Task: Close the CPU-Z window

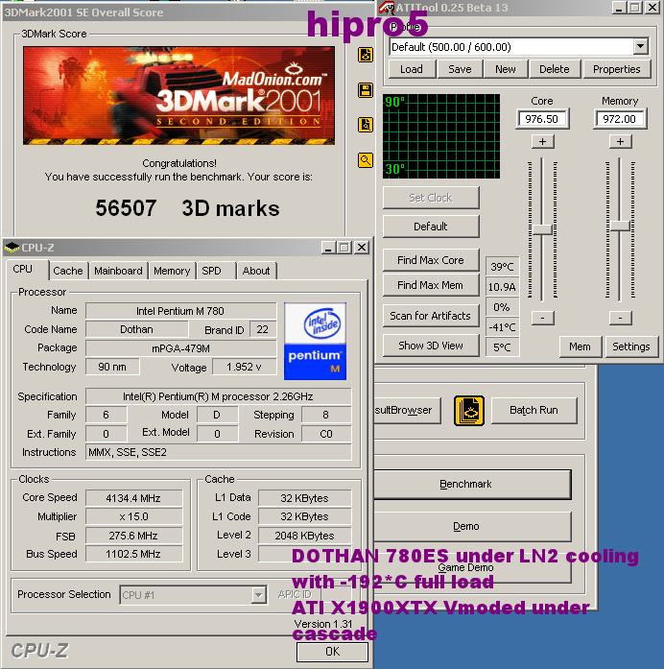Action: pos(362,248)
